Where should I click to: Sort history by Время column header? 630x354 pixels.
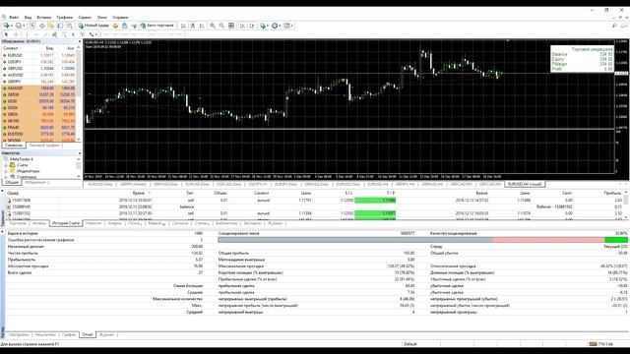139,193
